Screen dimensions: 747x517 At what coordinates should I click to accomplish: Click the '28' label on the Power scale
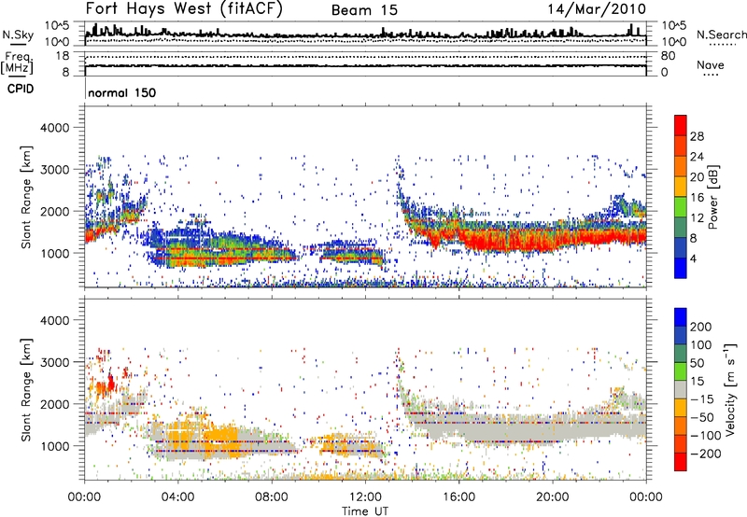pyautogui.click(x=697, y=136)
